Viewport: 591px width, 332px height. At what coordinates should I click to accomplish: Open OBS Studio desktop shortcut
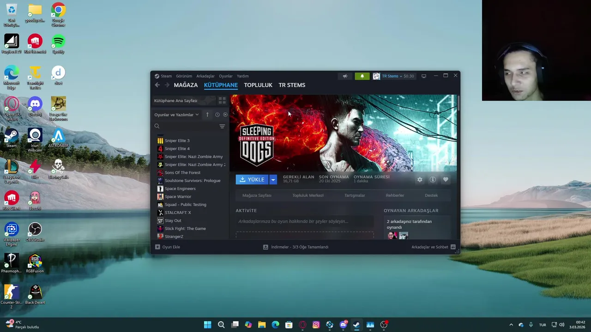(x=35, y=232)
